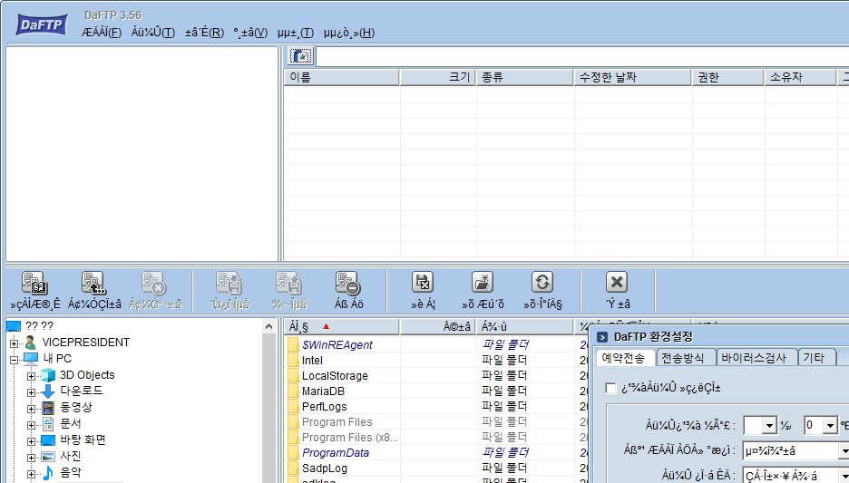
Task: Click the delete file toolbar icon
Action: tap(423, 283)
